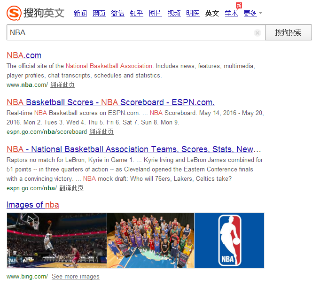Go to the 微信 search tab
The width and height of the screenshot is (320, 286).
pyautogui.click(x=118, y=13)
